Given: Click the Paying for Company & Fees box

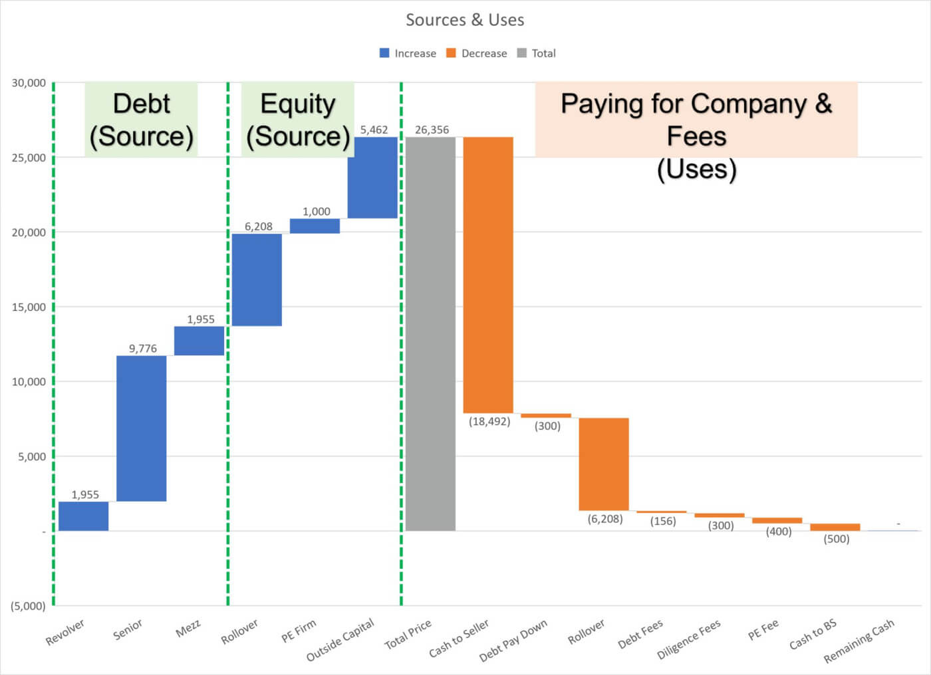Looking at the screenshot, I should pyautogui.click(x=696, y=120).
